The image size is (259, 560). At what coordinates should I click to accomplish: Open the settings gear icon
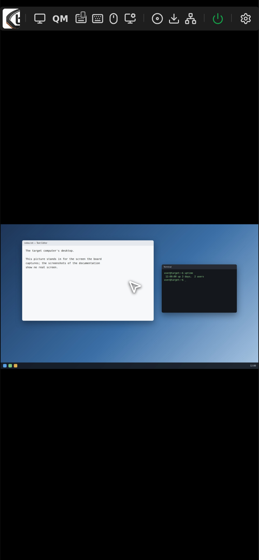[246, 19]
